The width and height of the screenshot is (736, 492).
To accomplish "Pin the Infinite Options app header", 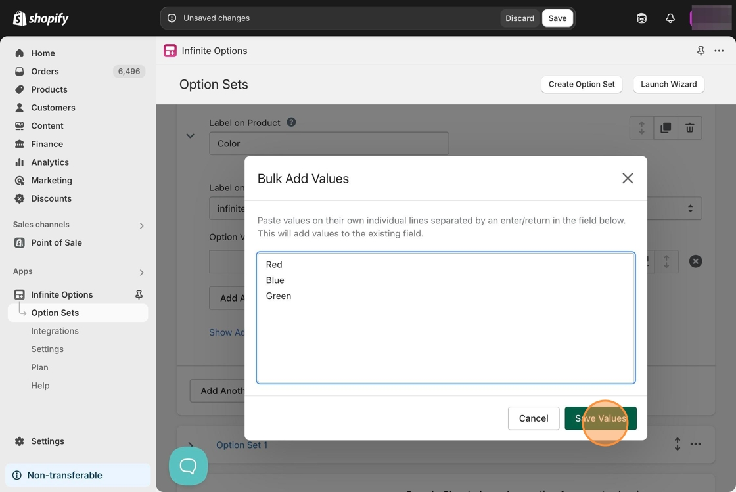I will pyautogui.click(x=701, y=51).
